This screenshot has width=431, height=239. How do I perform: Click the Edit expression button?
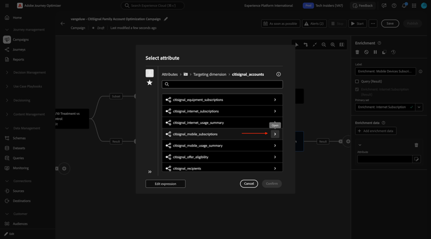(x=166, y=184)
